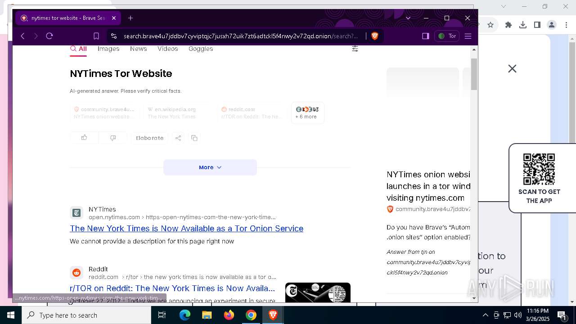
Task: Expand answer with More button
Action: [x=210, y=167]
